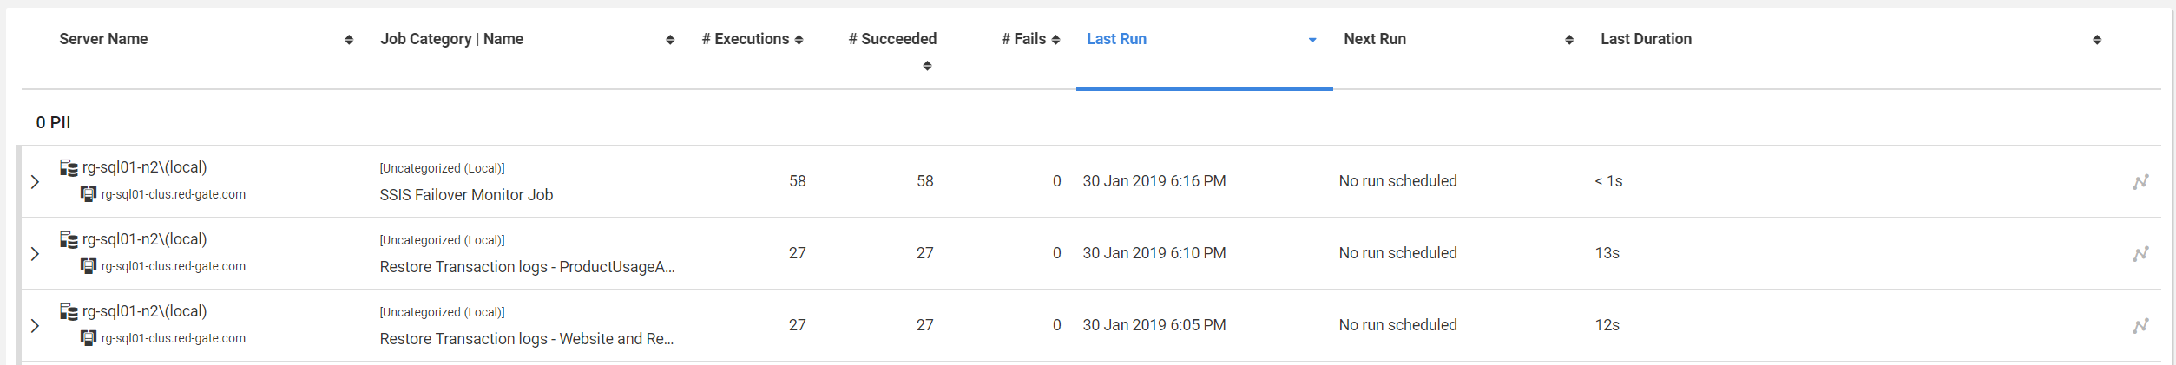Open graph icon for ProductUsage restore job row
Viewport: 2176px width, 365px height.
point(2140,253)
